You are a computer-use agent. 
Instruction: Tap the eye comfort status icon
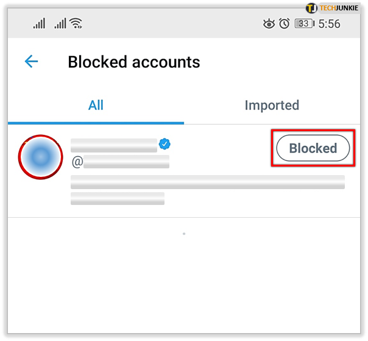pyautogui.click(x=269, y=24)
